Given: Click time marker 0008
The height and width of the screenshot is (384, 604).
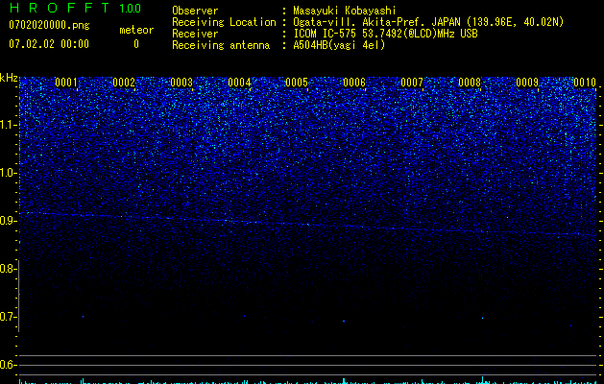Looking at the screenshot, I should (x=470, y=83).
